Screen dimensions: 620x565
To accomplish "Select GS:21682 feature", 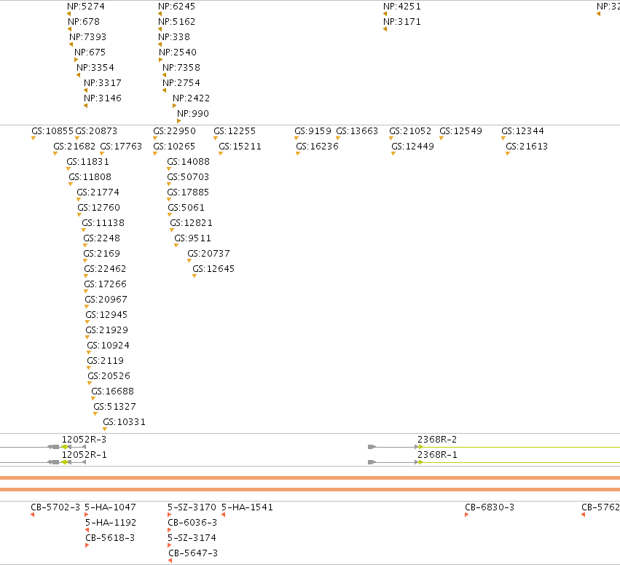I will (74, 147).
